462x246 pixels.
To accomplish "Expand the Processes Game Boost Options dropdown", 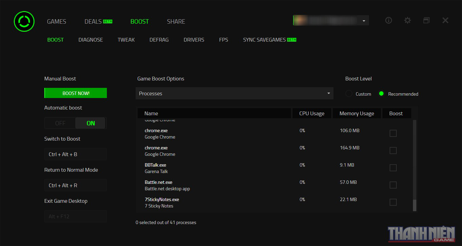I will pyautogui.click(x=234, y=93).
